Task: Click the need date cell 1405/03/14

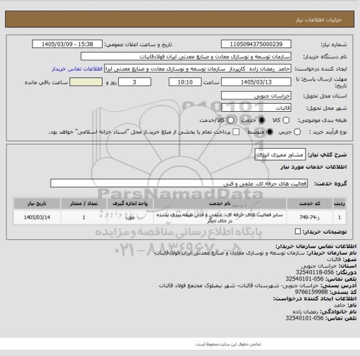Action: [37, 217]
